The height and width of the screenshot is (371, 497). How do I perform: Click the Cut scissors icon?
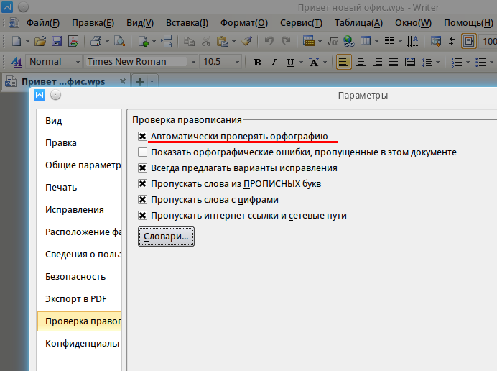206,41
